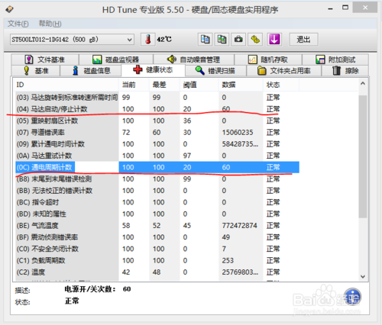Click the copy screenshot to clipboard icon
The width and height of the screenshot is (382, 325).
(x=222, y=40)
